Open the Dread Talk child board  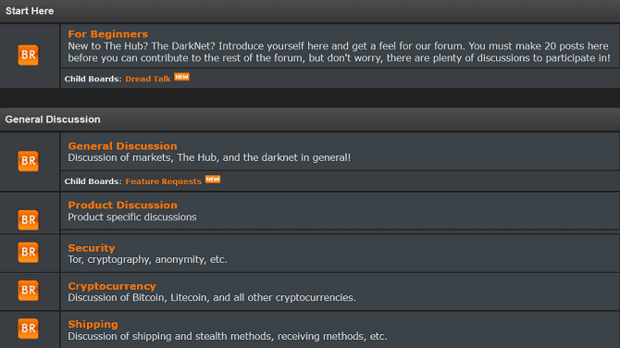(148, 79)
